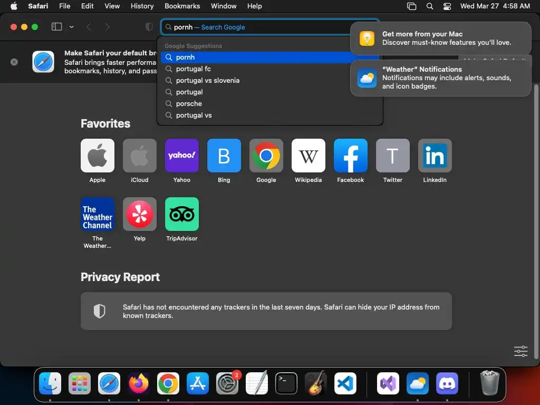Click the Safari compass icon in the banner
The height and width of the screenshot is (405, 540).
coord(43,62)
